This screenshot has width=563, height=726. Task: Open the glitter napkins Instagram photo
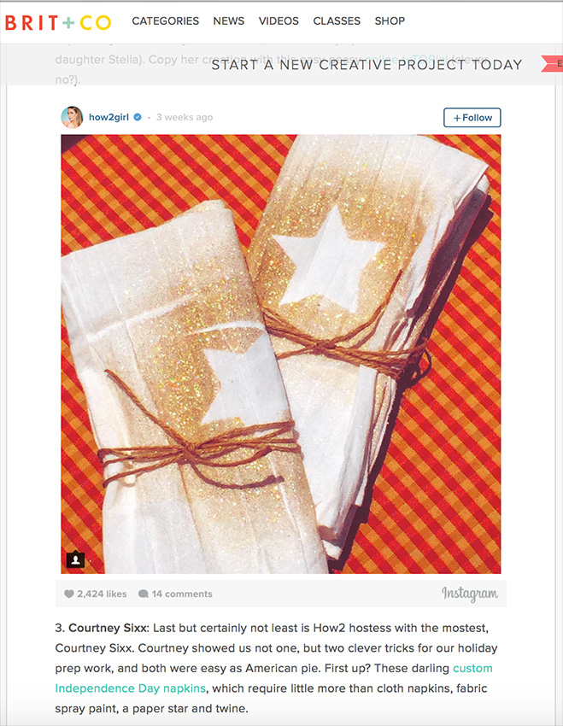(281, 354)
